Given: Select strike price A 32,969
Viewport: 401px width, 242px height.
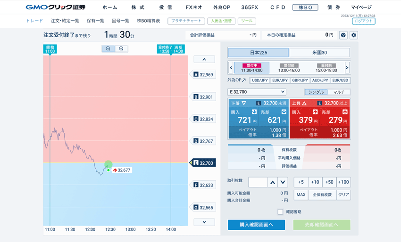Looking at the screenshot, I should [x=203, y=74].
